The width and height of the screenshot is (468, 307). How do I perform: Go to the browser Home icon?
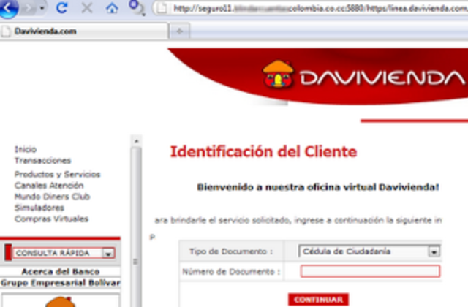112,8
